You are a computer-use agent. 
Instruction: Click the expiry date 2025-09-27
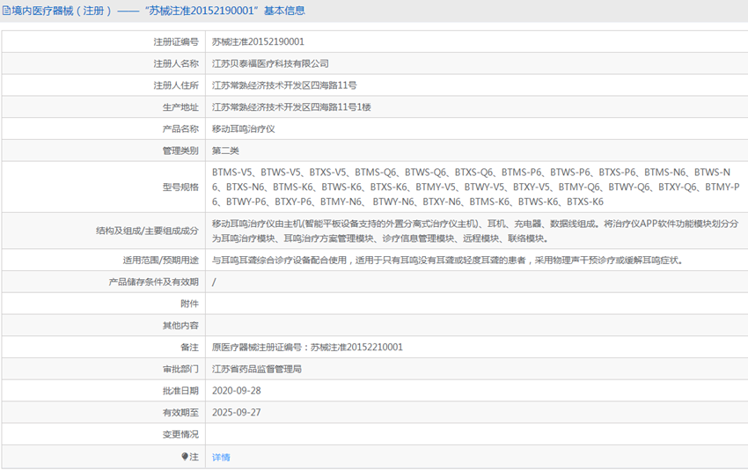coord(236,413)
